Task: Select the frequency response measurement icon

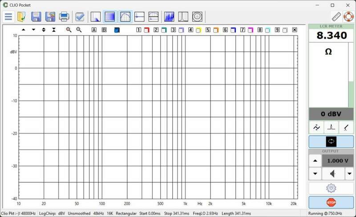Action: (x=125, y=17)
